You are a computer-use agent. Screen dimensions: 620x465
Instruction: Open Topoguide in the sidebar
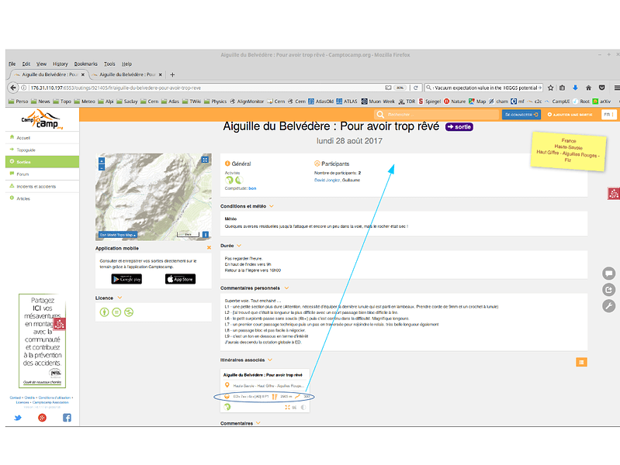click(42, 150)
